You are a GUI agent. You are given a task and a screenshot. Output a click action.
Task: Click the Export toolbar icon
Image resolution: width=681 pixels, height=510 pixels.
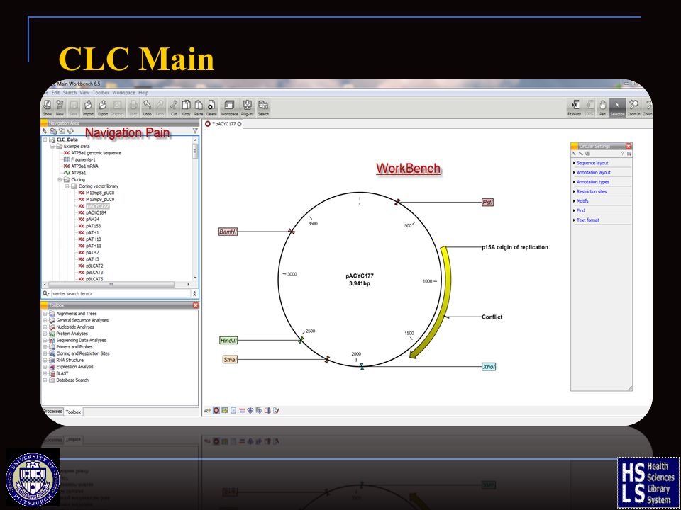(102, 107)
